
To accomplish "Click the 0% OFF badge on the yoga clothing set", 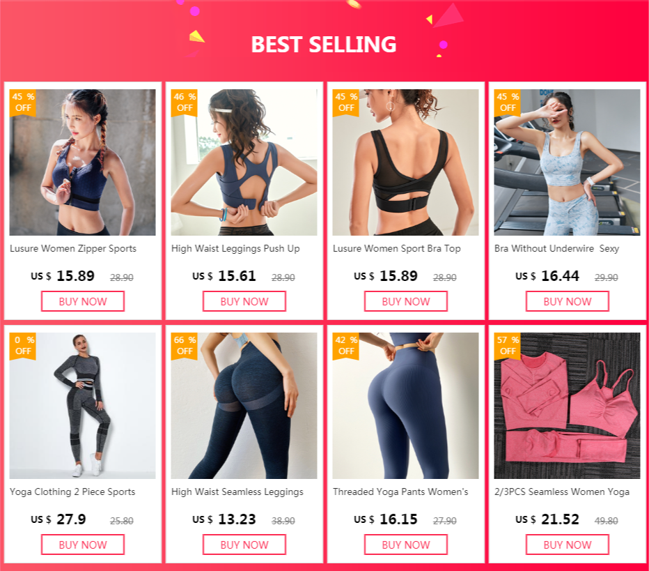I will [23, 346].
